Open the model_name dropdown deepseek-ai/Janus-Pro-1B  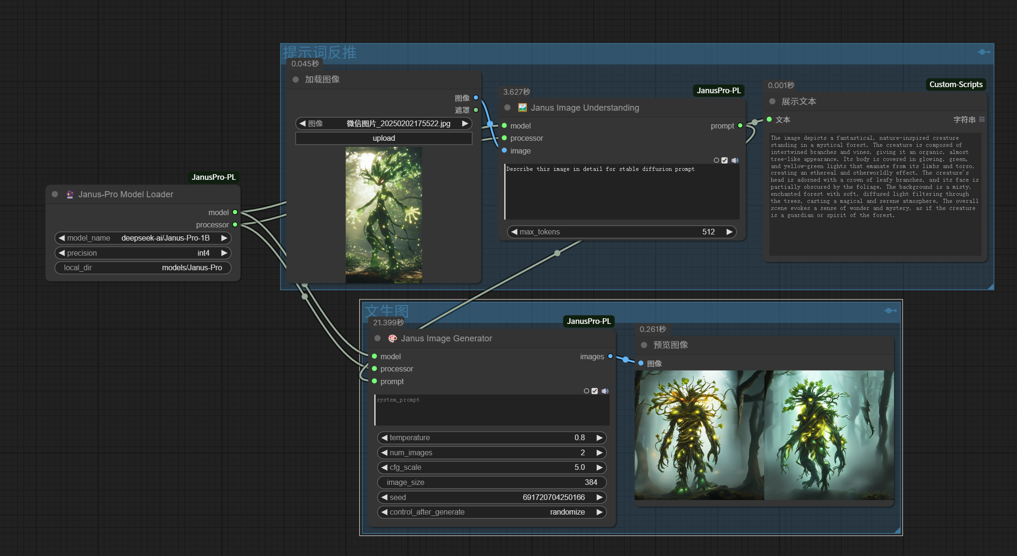point(165,238)
